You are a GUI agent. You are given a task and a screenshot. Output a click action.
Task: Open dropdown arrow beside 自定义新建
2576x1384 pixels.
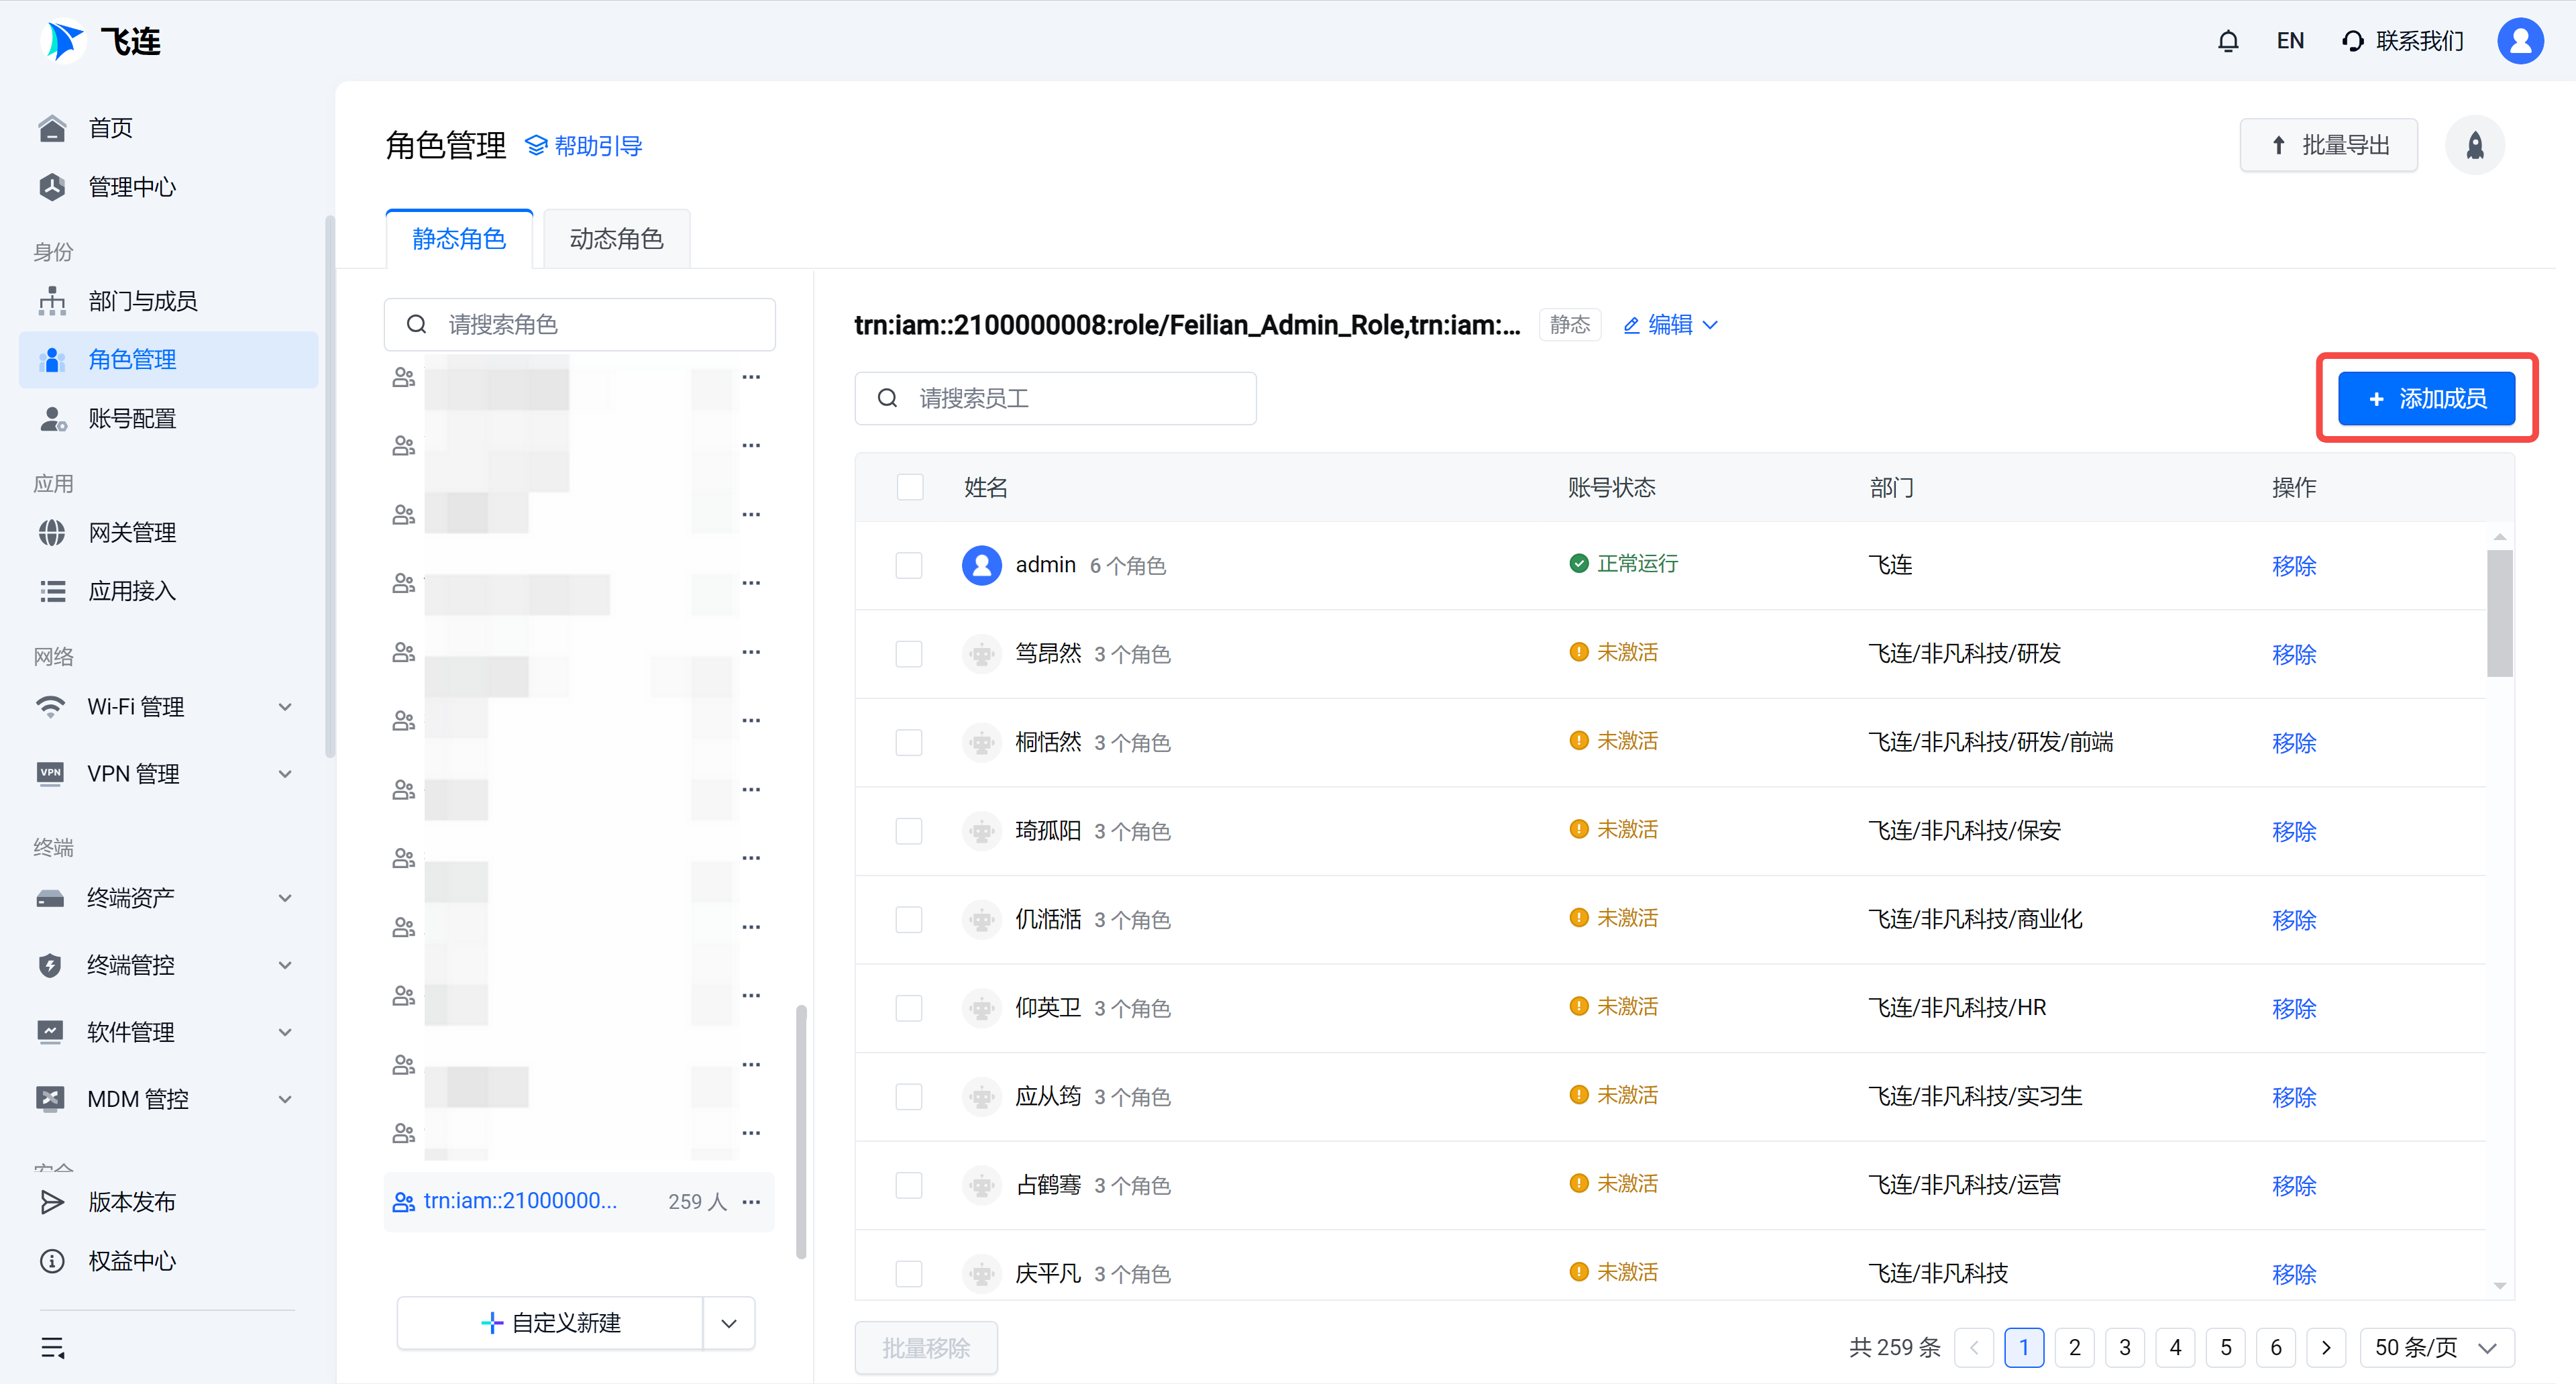729,1323
